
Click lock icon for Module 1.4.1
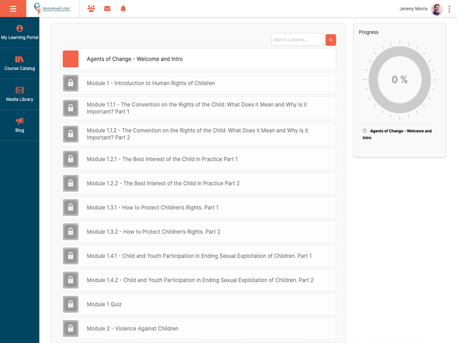[x=70, y=256]
